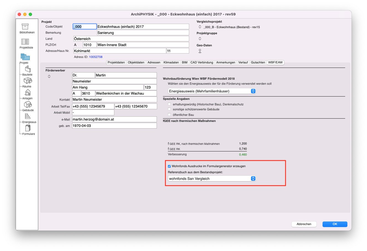Click the '_000_B - Eckwohnhaus (Bestand) - rev15' text
Viewport: 367px width, 251px height.
(232, 27)
